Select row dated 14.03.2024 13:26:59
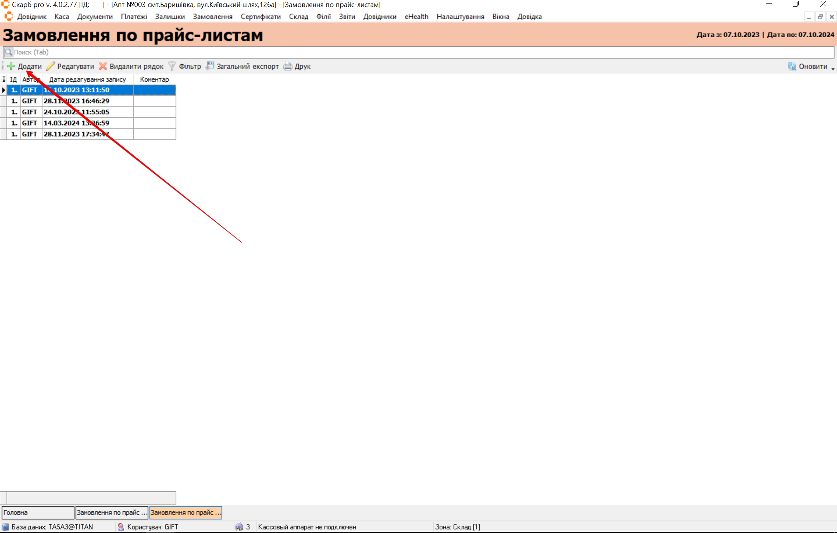Viewport: 837px width, 533px height. pyautogui.click(x=76, y=123)
